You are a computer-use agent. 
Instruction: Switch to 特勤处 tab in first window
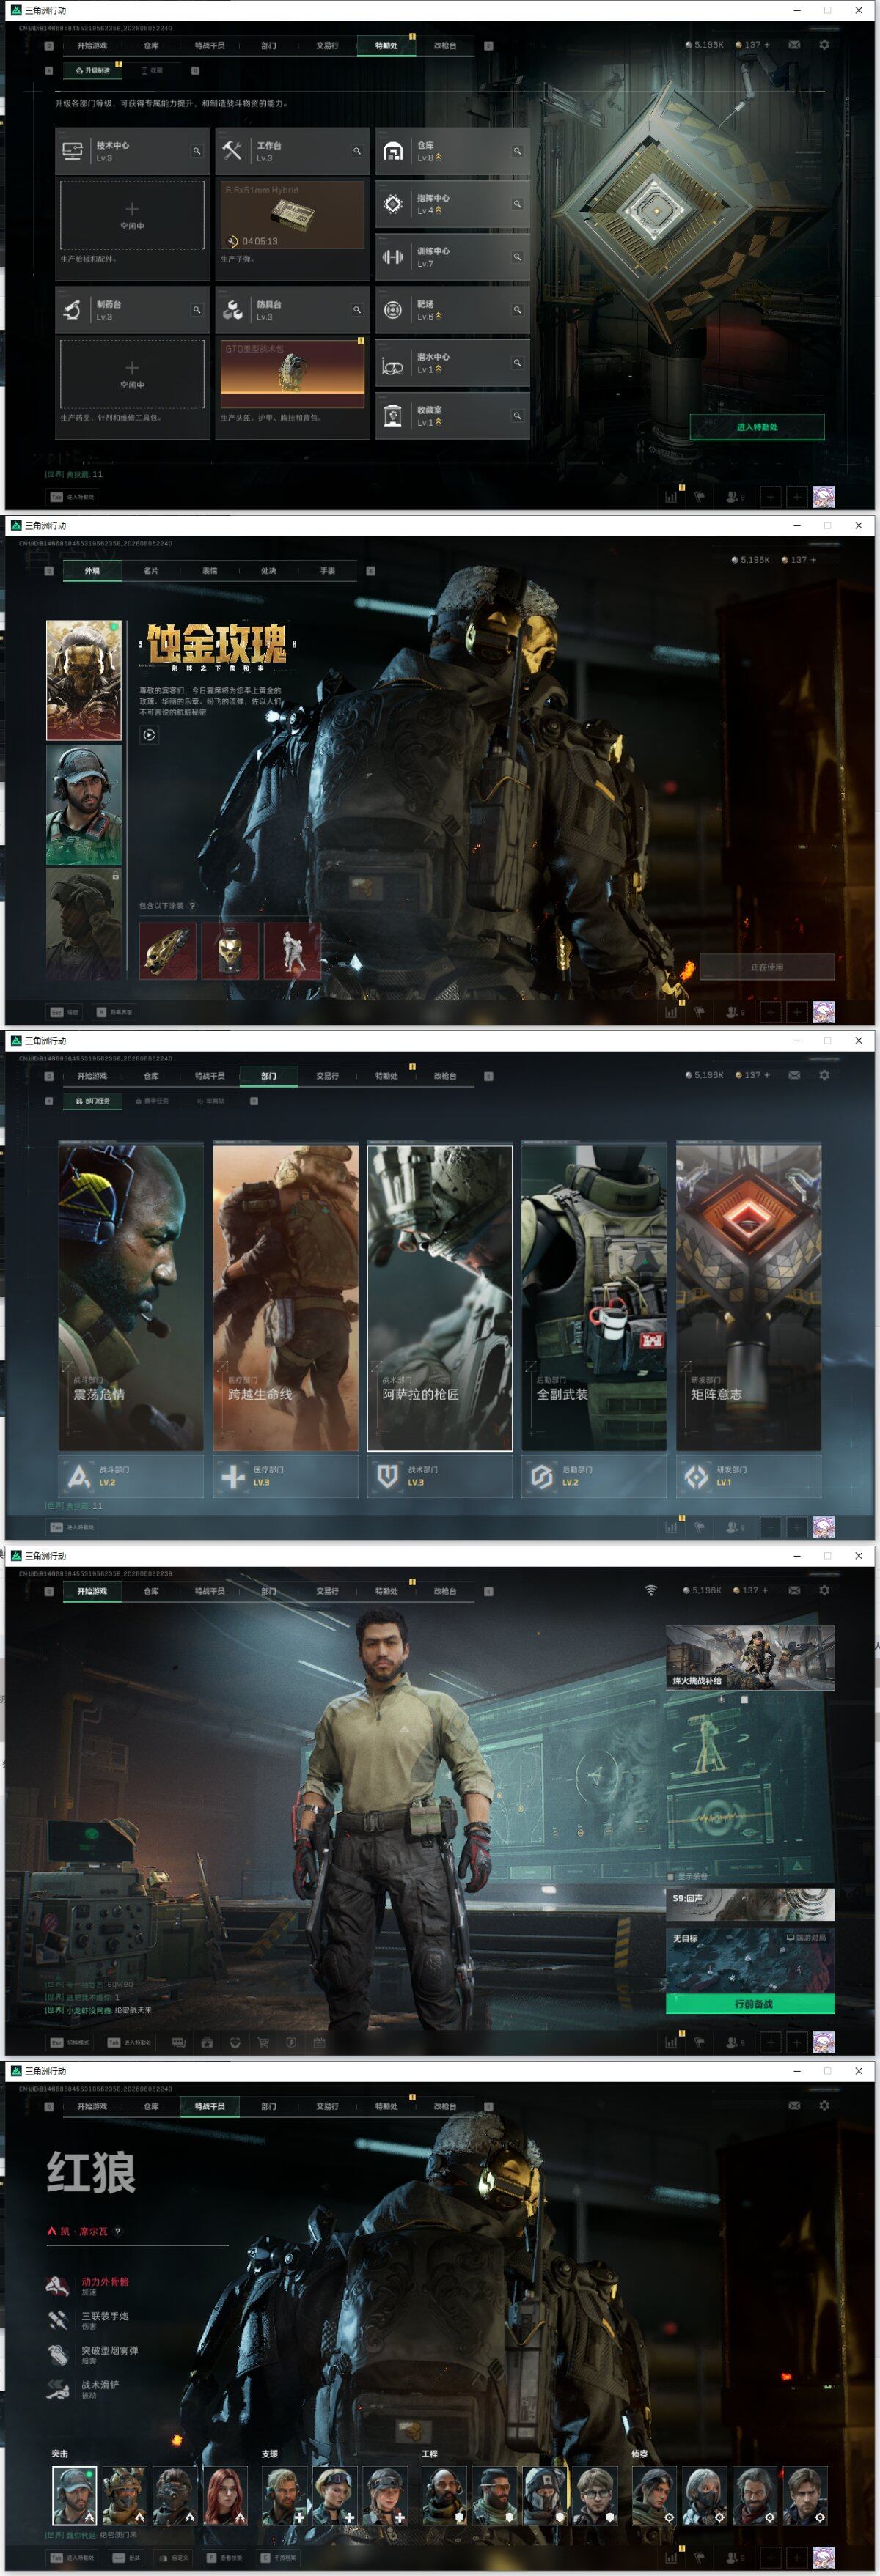[x=386, y=45]
